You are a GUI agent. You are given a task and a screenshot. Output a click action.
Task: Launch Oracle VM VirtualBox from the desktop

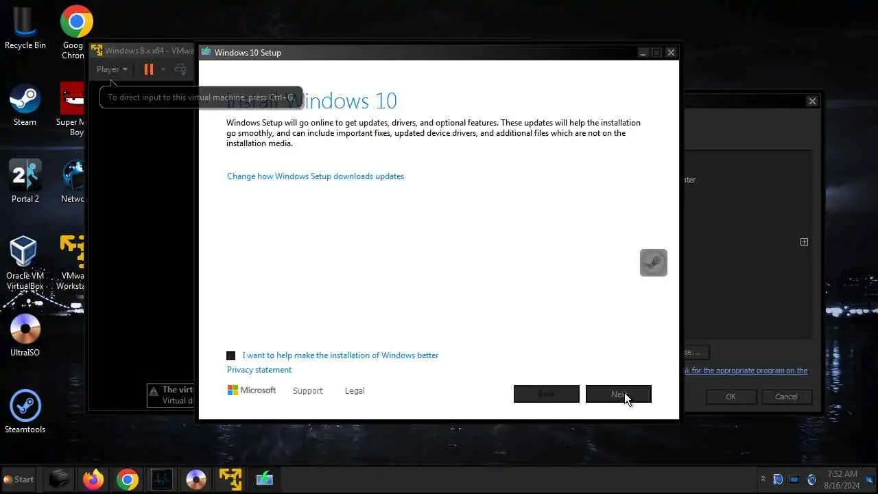(25, 263)
